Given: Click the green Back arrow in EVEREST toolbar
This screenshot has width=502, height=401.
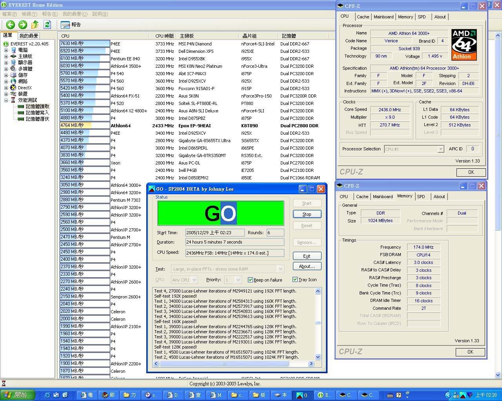Looking at the screenshot, I should pyautogui.click(x=11, y=25).
